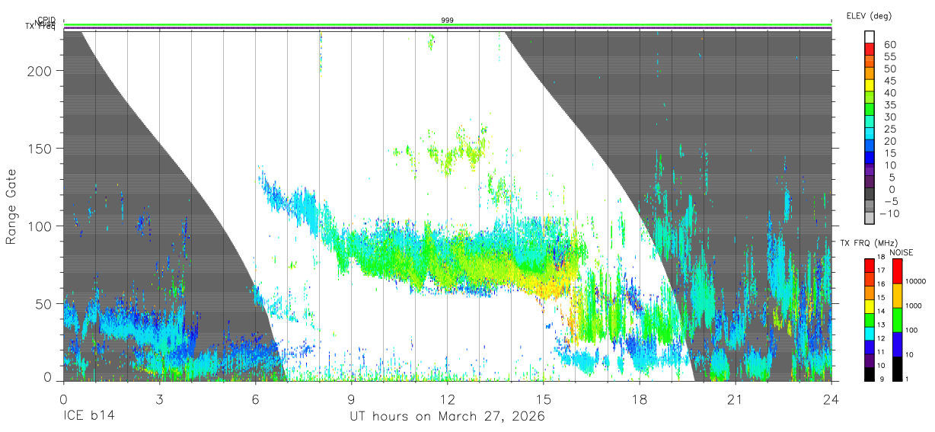Image resolution: width=935 pixels, height=432 pixels.
Task: Pick the yellow segment of TX FRQ bar
Action: click(x=869, y=306)
